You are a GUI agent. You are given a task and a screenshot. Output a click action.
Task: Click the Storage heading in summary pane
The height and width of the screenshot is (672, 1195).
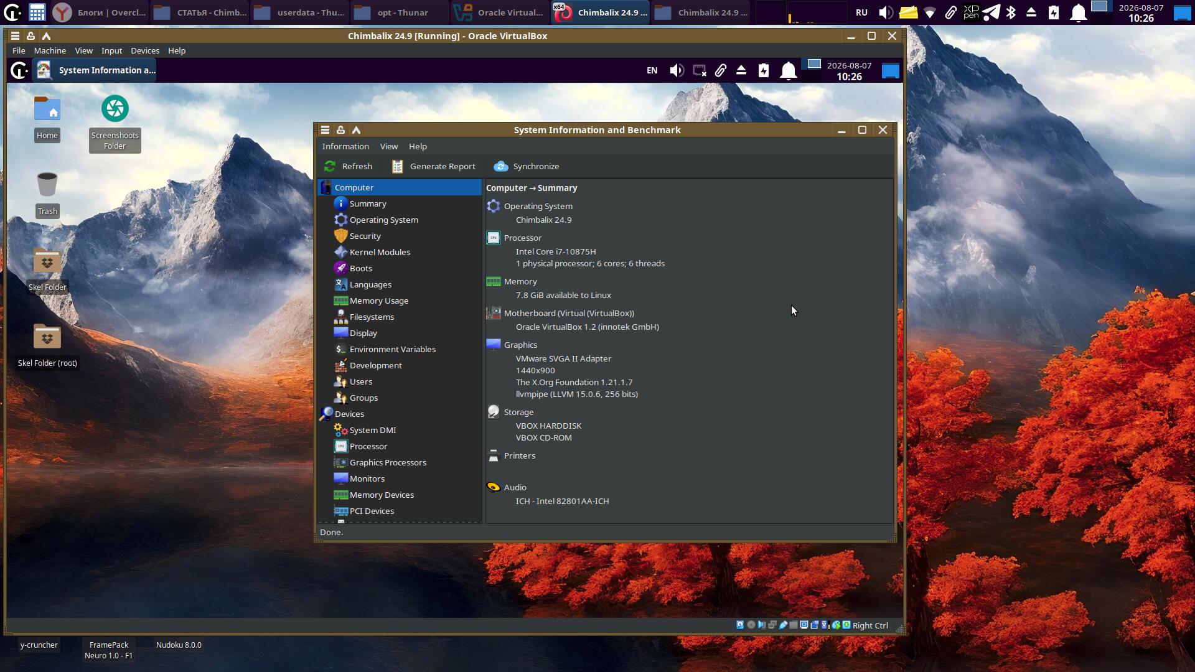(518, 412)
